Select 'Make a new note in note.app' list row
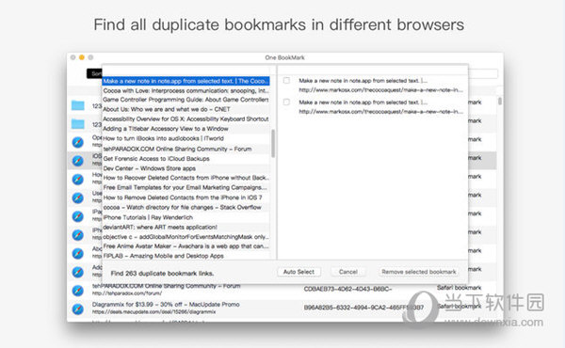This screenshot has height=348, width=565. click(x=186, y=81)
